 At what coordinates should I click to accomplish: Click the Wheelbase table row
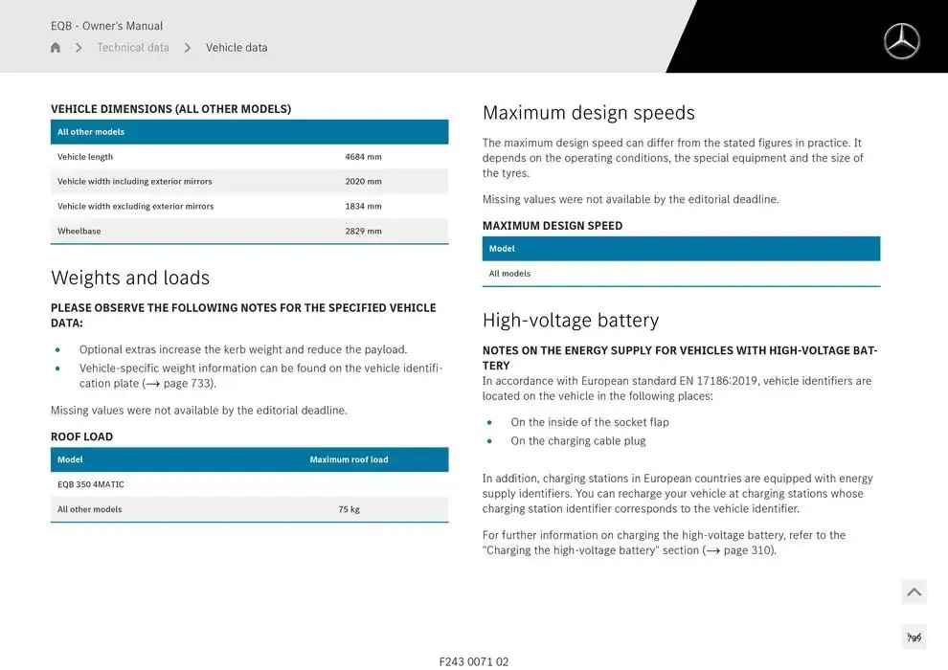(249, 232)
